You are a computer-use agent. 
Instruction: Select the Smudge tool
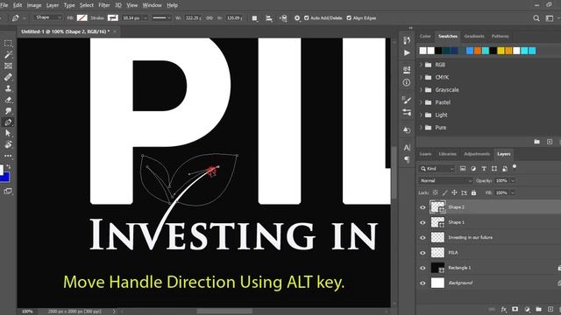(x=8, y=111)
